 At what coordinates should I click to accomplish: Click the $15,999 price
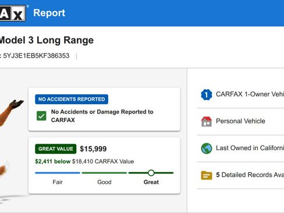tap(93, 149)
